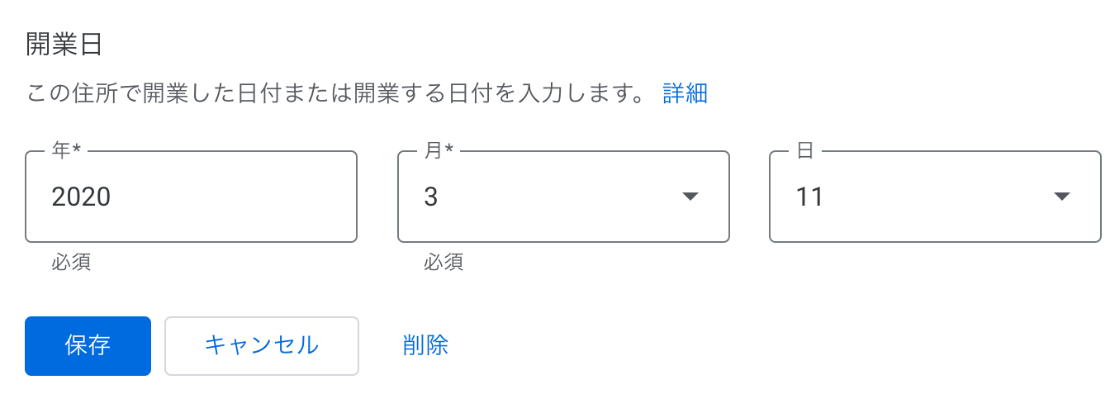Click the month dropdown arrow icon
This screenshot has height=413, width=1110.
(690, 197)
